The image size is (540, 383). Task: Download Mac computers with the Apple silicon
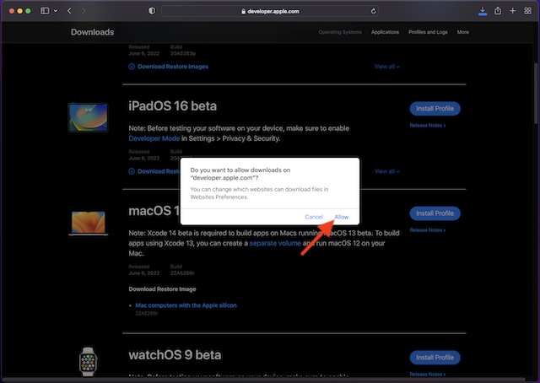click(x=186, y=305)
